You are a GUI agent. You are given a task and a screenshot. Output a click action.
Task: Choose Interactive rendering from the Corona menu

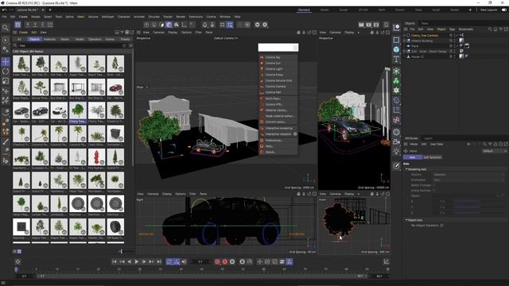278,128
